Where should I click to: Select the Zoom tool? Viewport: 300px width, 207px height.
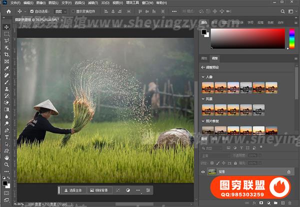pyautogui.click(x=6, y=164)
